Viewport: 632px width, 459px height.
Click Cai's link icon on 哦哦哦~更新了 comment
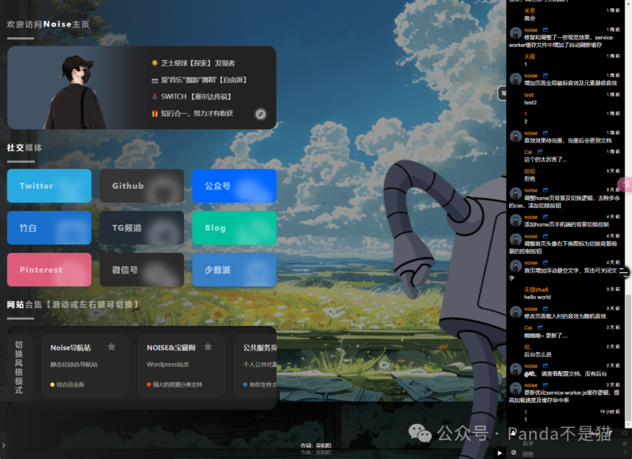pyautogui.click(x=540, y=327)
